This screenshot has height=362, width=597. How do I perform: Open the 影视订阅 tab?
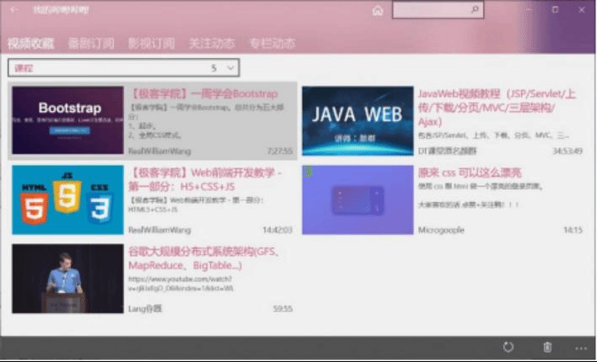point(151,44)
